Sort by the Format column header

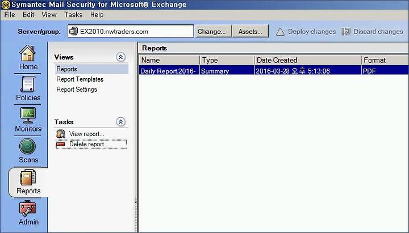pyautogui.click(x=385, y=60)
